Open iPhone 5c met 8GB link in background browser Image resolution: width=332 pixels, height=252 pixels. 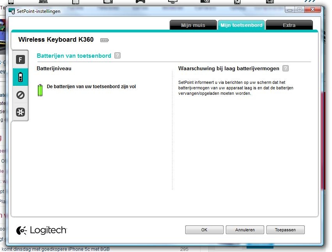click(x=56, y=249)
